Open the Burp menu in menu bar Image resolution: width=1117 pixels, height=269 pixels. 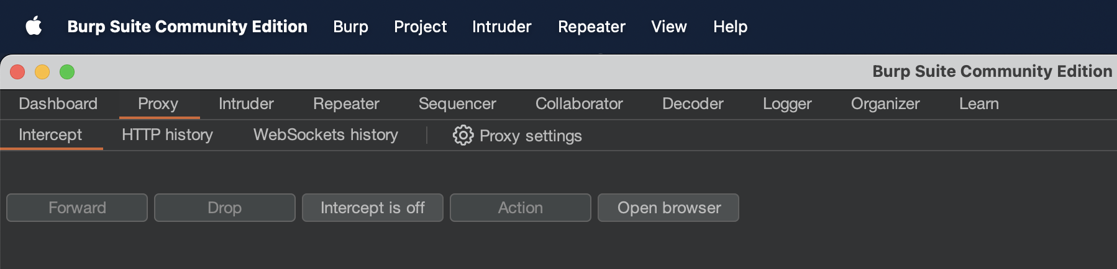click(x=350, y=27)
